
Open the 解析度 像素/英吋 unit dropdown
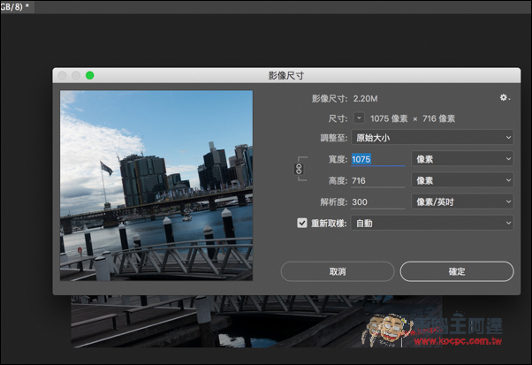(461, 202)
